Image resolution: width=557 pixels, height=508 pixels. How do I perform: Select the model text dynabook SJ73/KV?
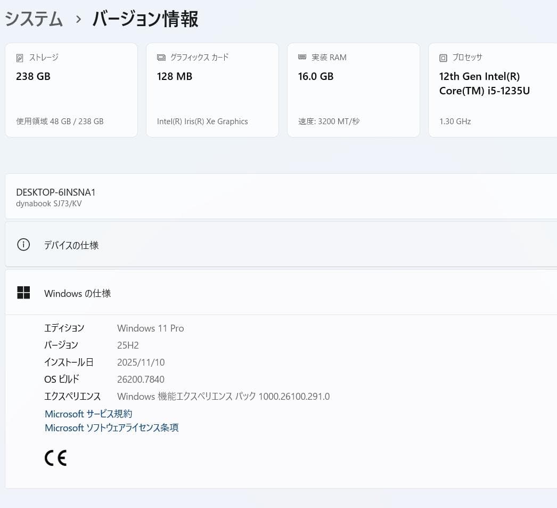coord(48,204)
